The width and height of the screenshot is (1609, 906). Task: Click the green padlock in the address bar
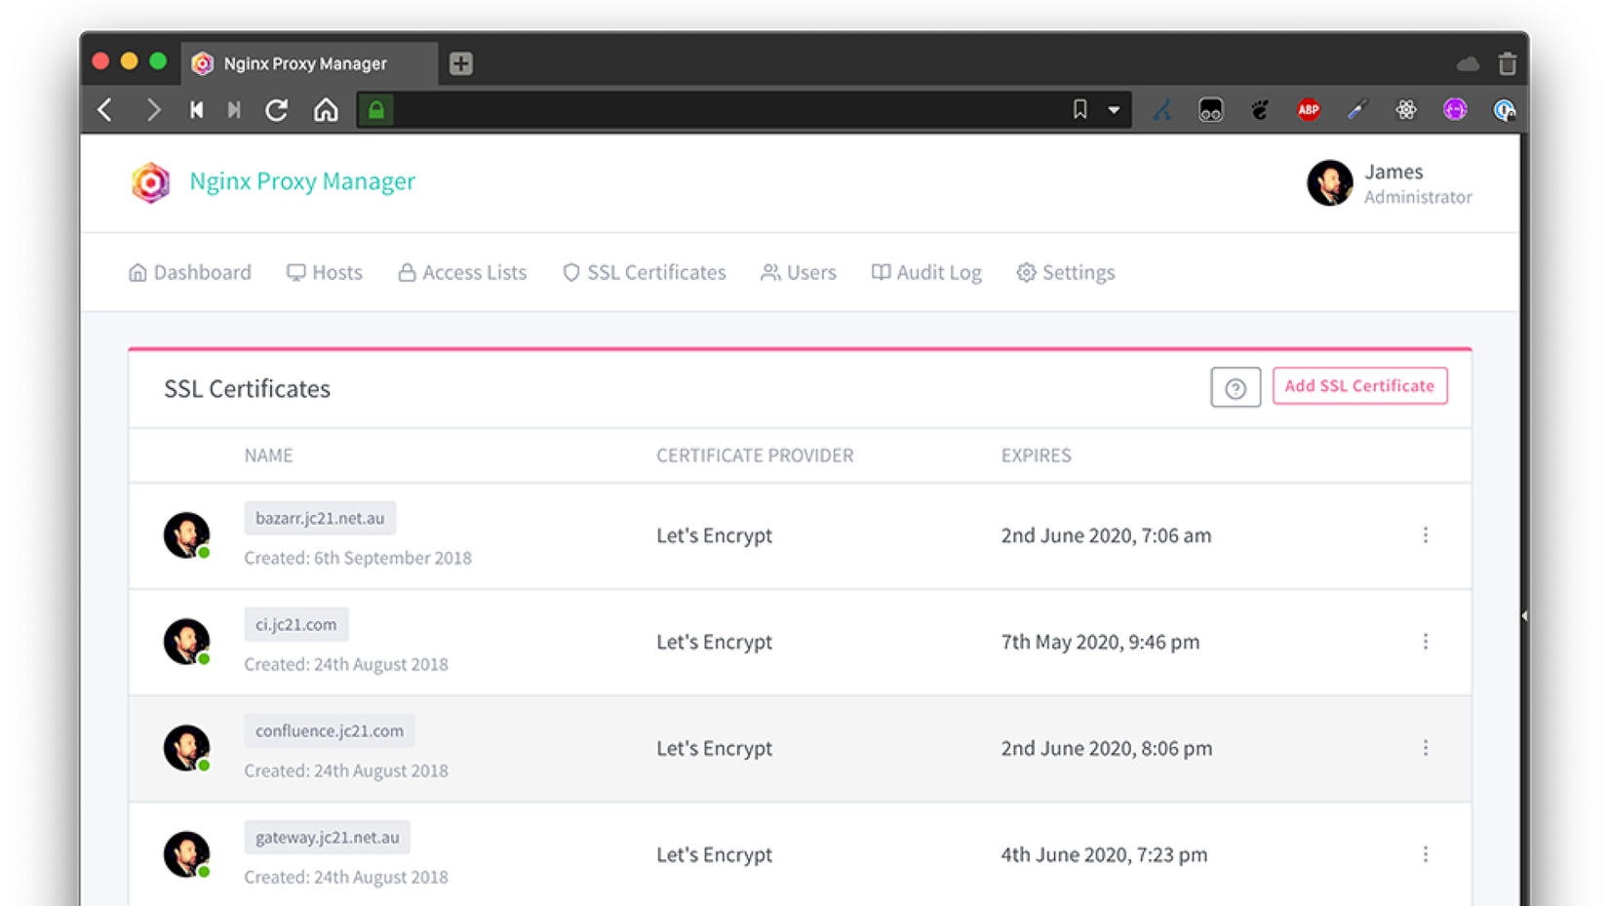(x=376, y=110)
